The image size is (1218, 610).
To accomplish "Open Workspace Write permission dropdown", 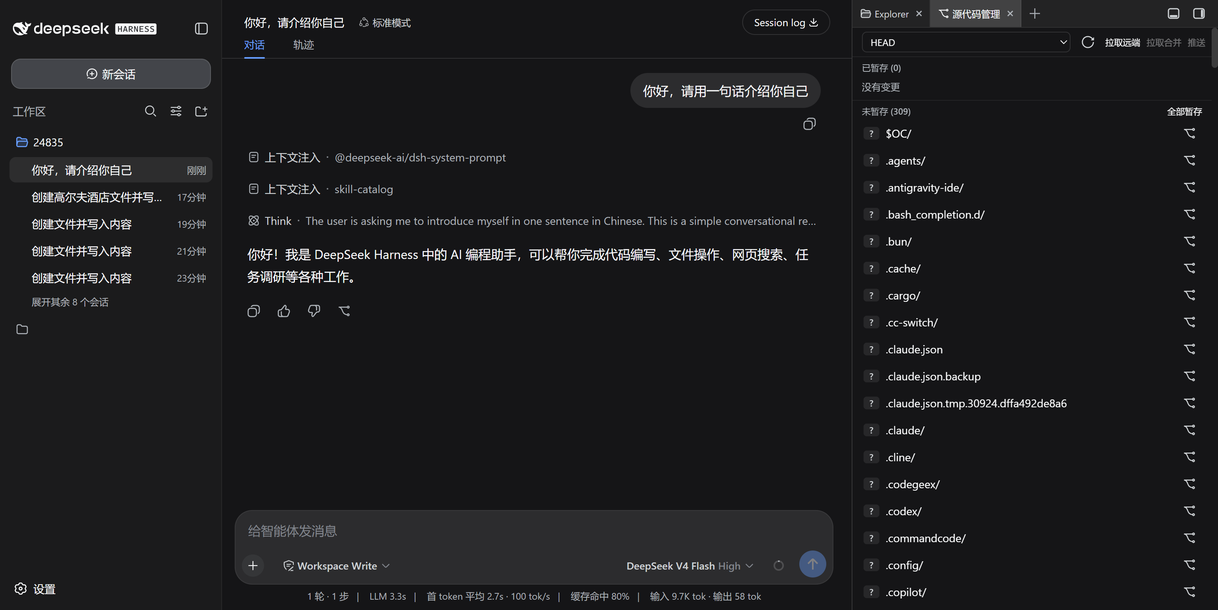I will tap(336, 566).
